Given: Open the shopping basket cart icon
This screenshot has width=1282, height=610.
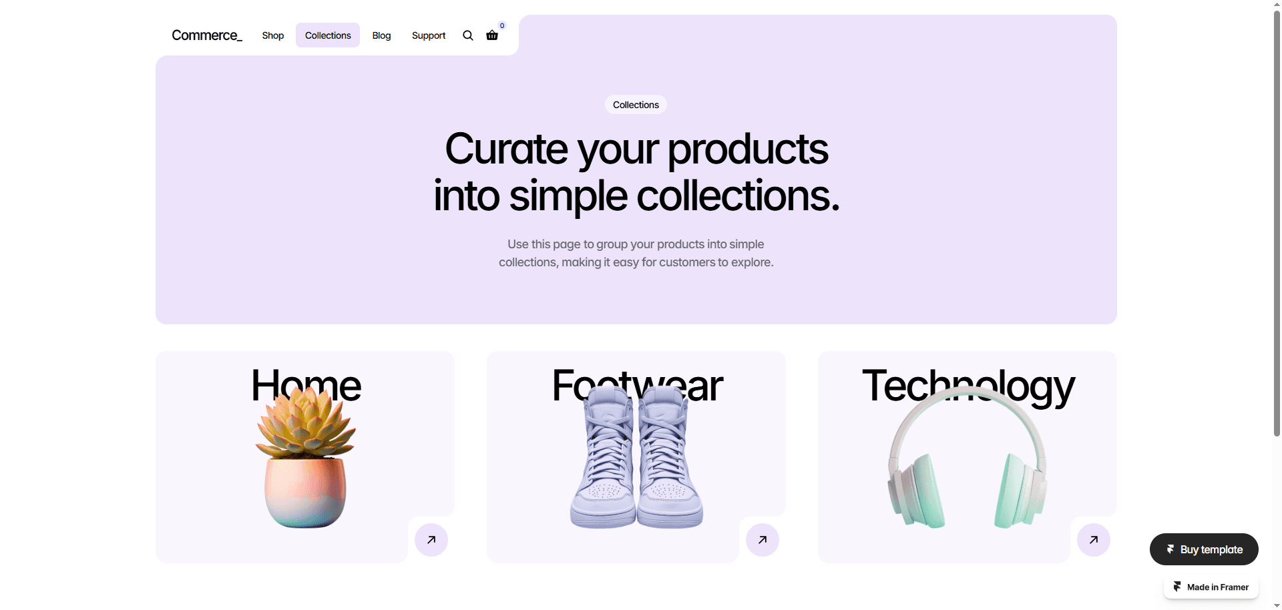Looking at the screenshot, I should tap(492, 35).
